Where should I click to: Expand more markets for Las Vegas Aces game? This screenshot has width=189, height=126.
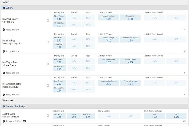(185, 73)
